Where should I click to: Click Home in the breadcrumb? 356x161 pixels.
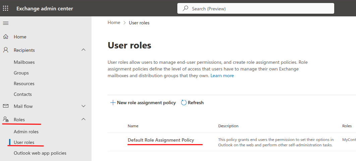[x=114, y=23]
